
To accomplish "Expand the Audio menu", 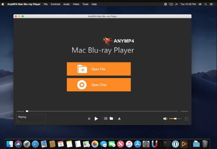I will click(x=66, y=4).
